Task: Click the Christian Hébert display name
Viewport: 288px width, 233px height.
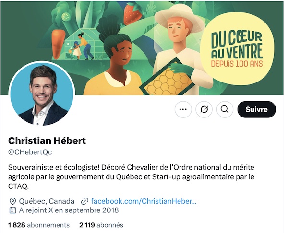Action: (x=47, y=141)
